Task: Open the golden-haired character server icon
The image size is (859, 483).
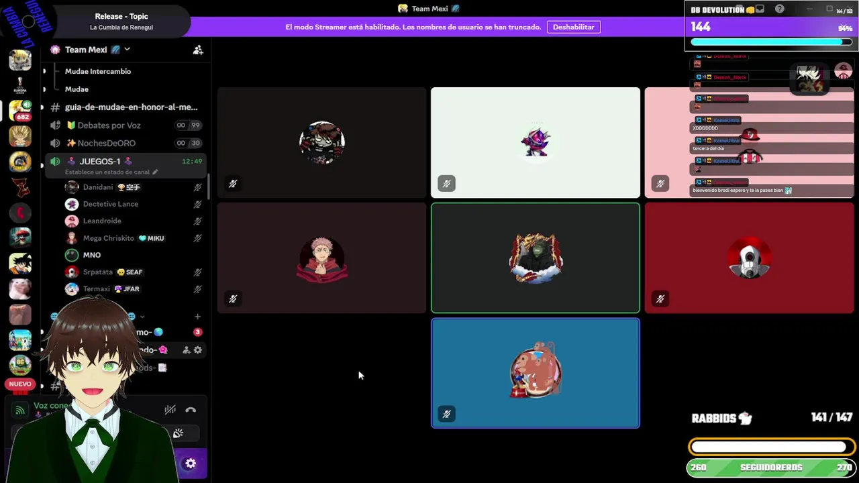Action: 20,136
